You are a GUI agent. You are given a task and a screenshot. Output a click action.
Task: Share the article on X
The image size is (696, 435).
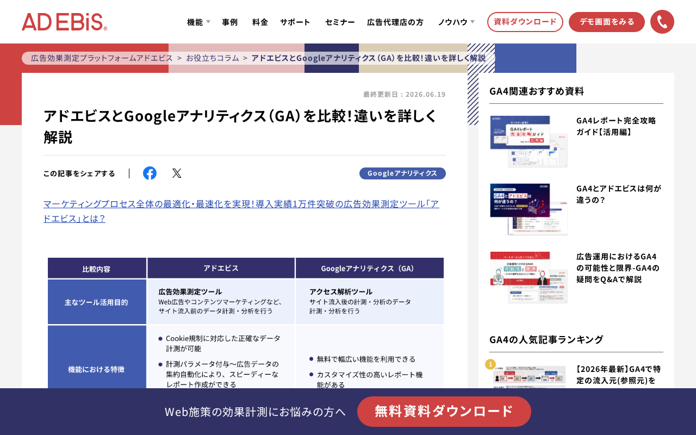(x=177, y=173)
